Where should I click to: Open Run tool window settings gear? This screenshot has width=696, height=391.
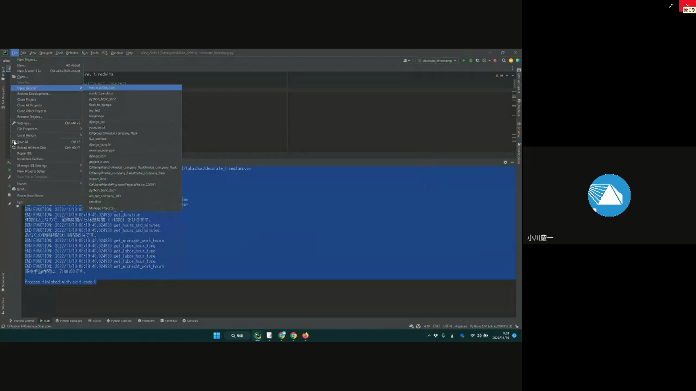click(x=505, y=162)
